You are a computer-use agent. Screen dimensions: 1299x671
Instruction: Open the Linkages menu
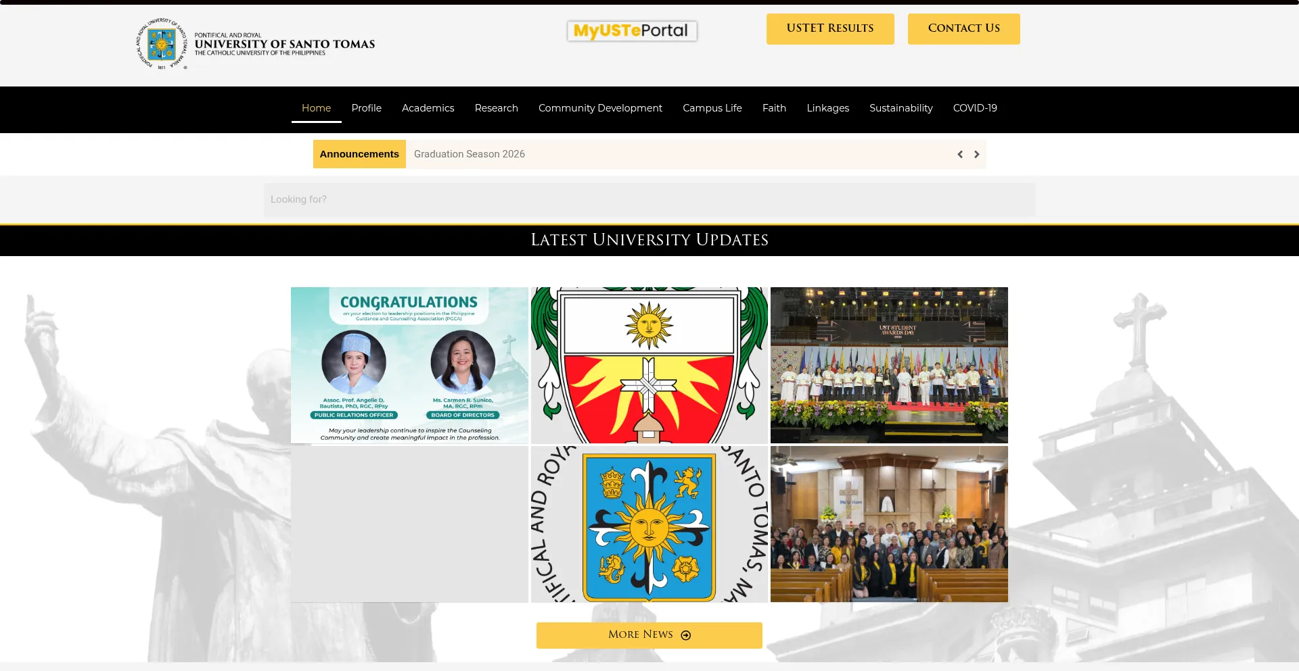827,108
